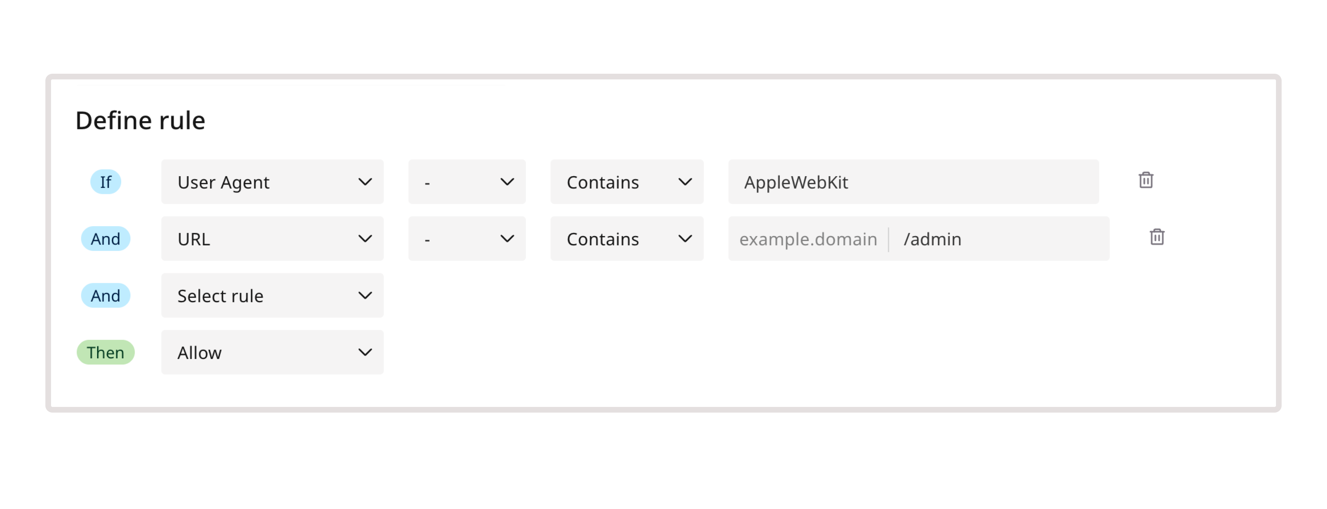Click the chevron on Select rule
1327x509 pixels.
click(x=365, y=295)
